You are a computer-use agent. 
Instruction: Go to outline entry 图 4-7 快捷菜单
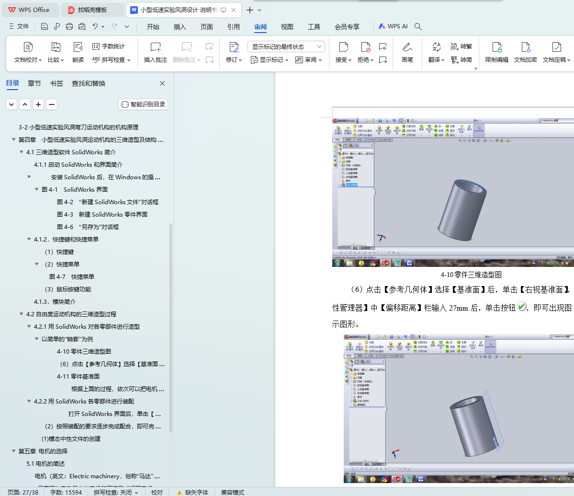coord(72,277)
